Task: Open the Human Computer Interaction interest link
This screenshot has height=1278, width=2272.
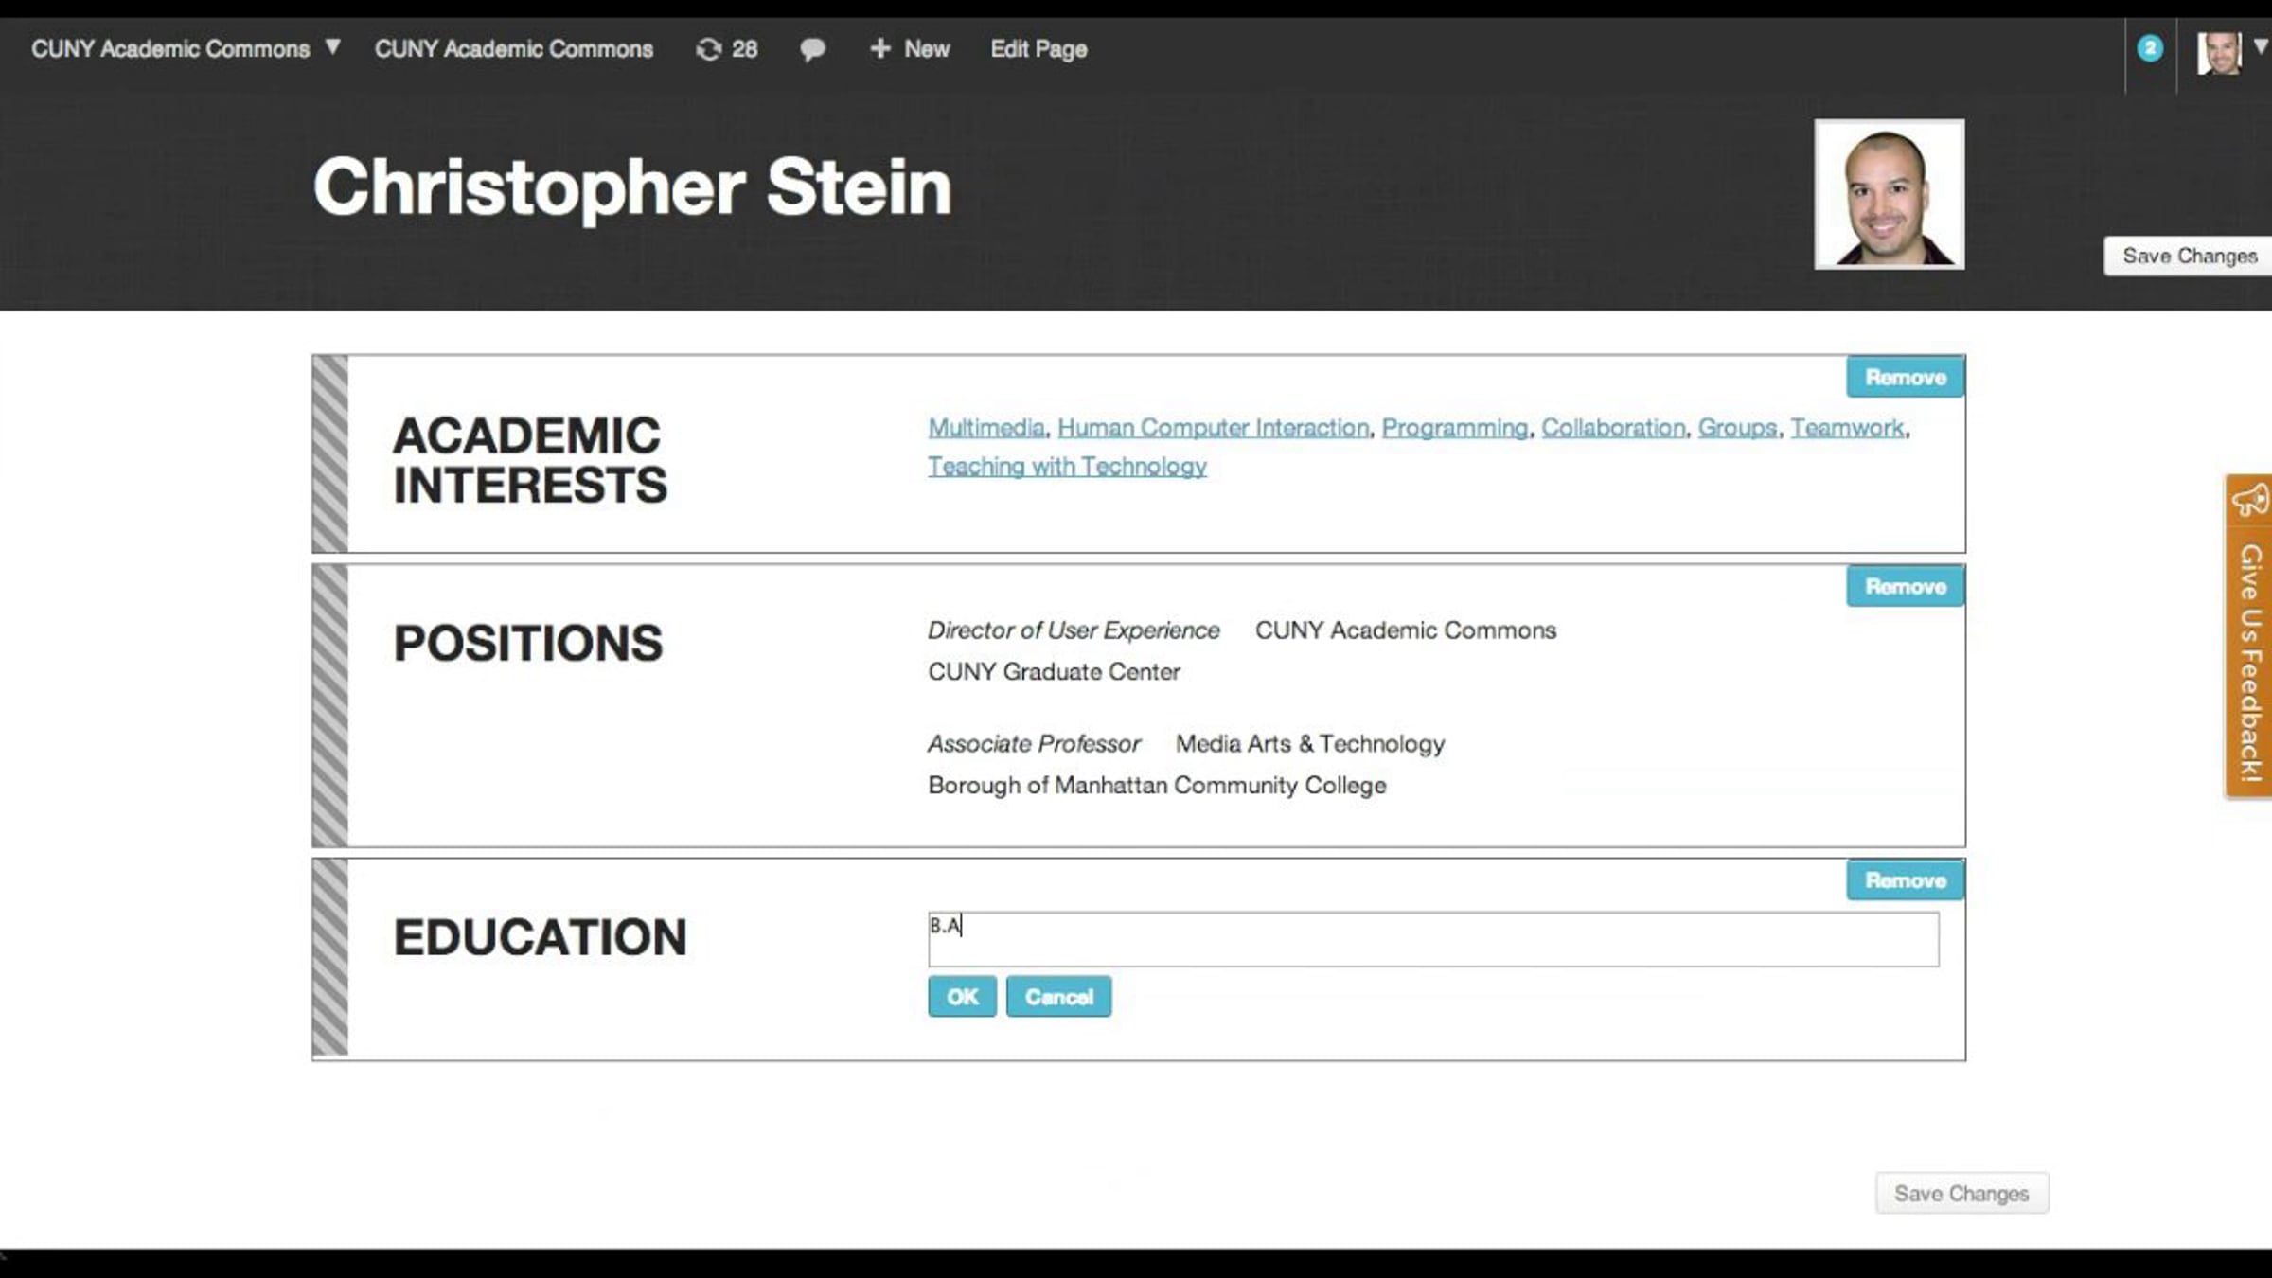Action: click(x=1214, y=428)
